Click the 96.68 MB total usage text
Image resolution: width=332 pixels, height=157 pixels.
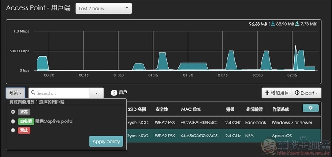pos(258,24)
